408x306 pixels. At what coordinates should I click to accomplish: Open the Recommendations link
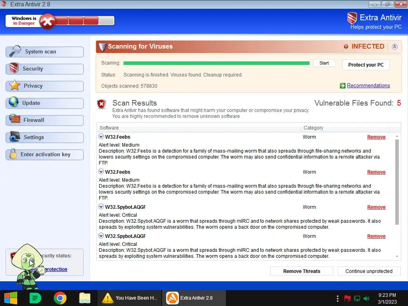369,86
